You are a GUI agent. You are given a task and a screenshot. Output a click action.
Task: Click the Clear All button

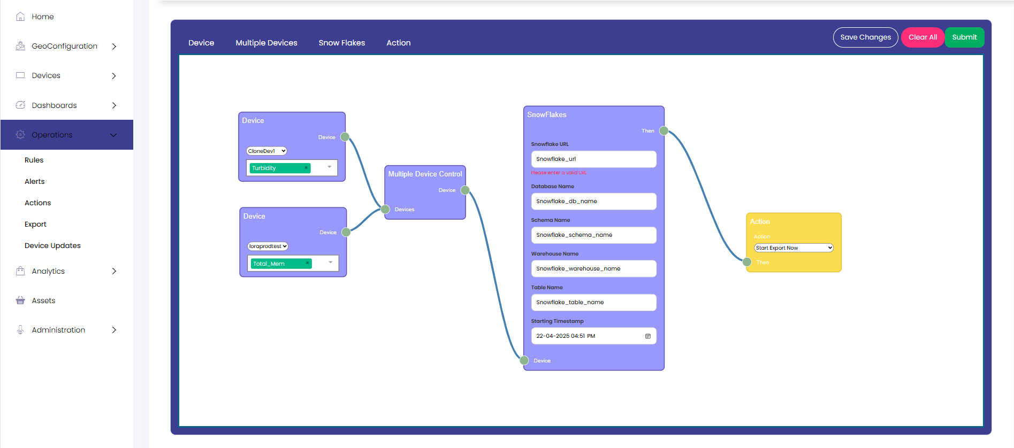[922, 37]
